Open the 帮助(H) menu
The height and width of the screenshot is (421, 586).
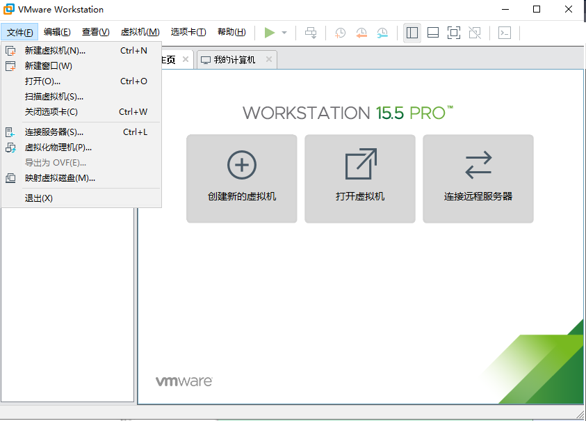pyautogui.click(x=231, y=32)
